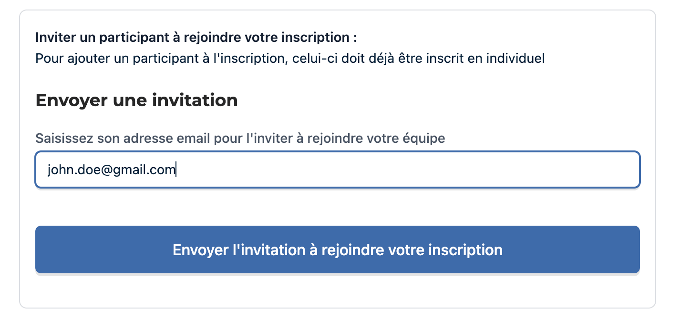This screenshot has height=319, width=680.
Task: Click empty right side of email input
Action: click(x=477, y=169)
